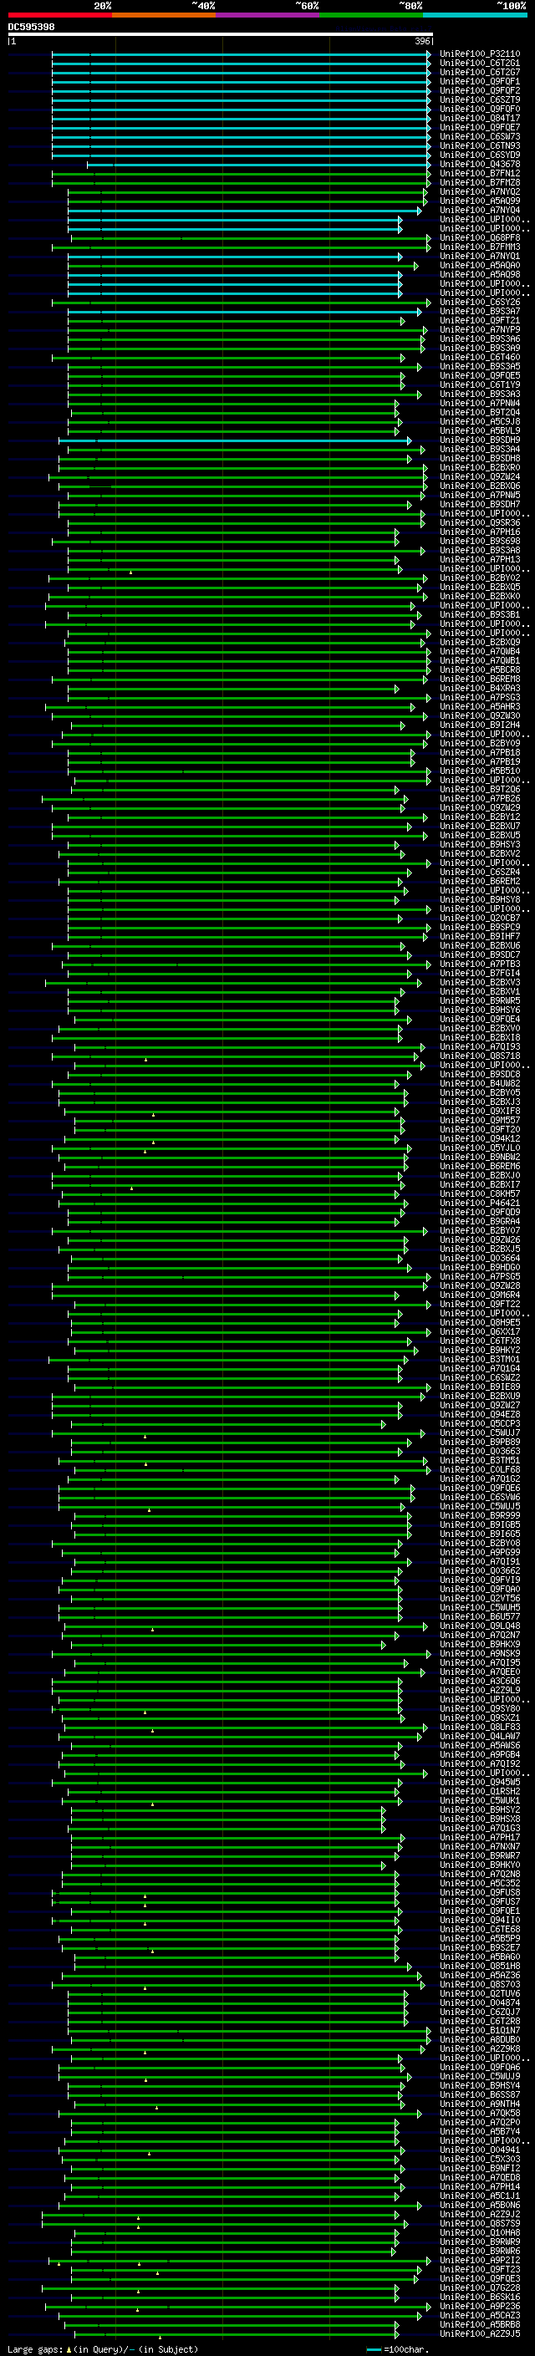
Task: Select the UniRef100_C6T460 label
Action: [x=479, y=357]
